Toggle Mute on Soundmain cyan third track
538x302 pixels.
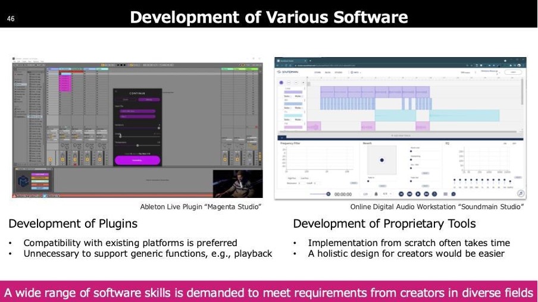tap(298, 119)
